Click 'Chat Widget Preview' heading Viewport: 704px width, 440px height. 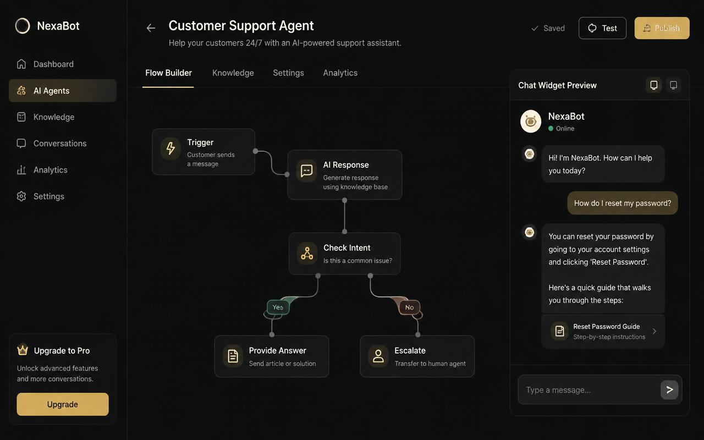[557, 85]
